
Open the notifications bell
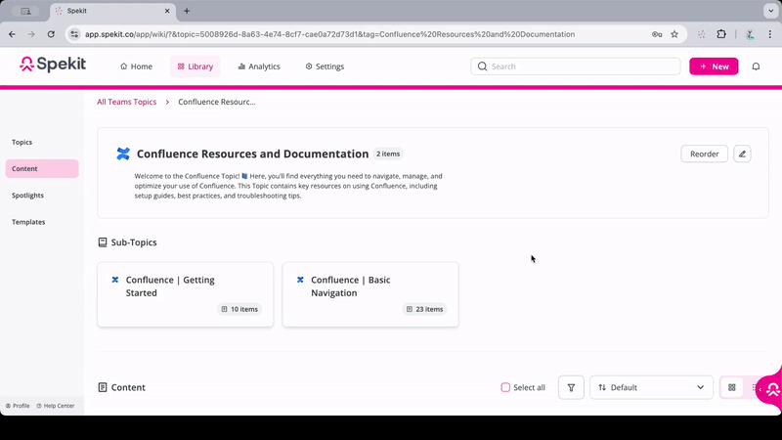coord(756,66)
